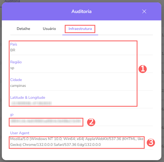Select the BR country value
The height and width of the screenshot is (162, 164).
click(13, 50)
